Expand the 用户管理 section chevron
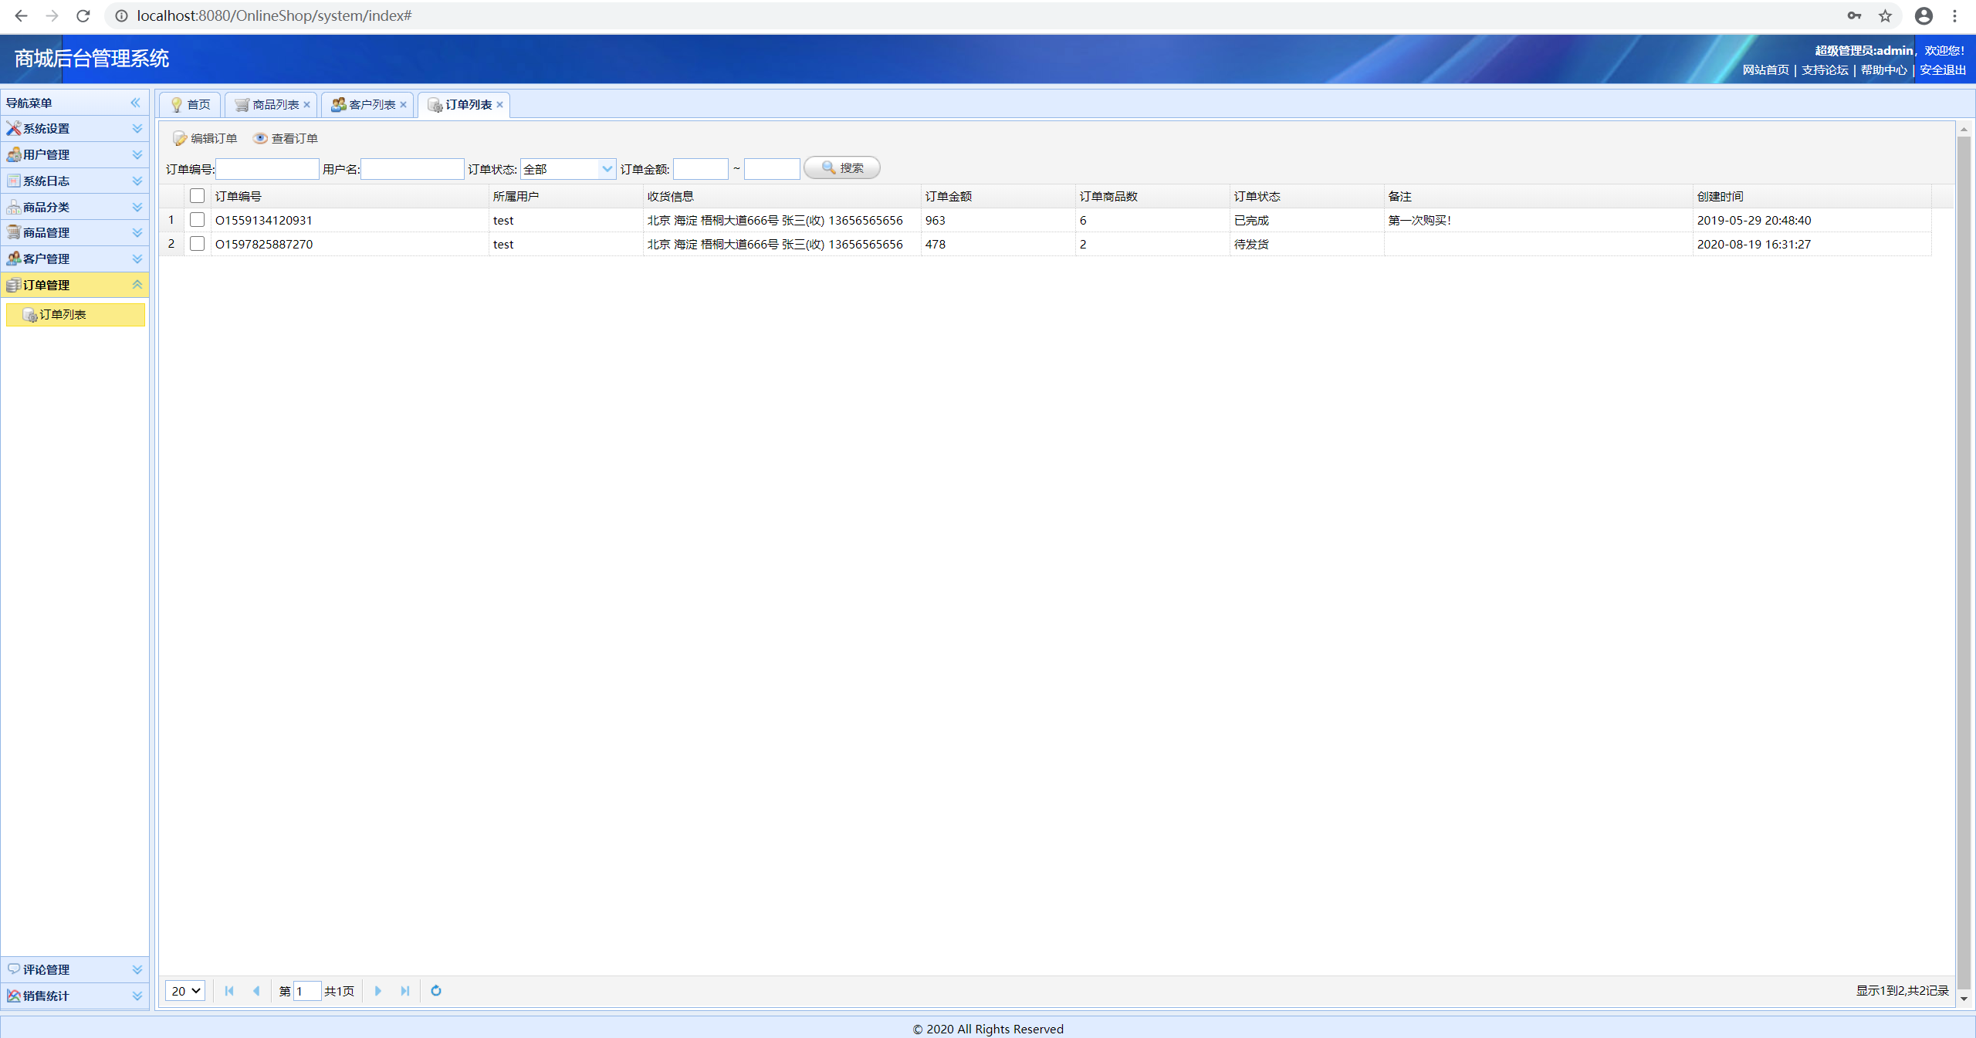 [x=137, y=155]
